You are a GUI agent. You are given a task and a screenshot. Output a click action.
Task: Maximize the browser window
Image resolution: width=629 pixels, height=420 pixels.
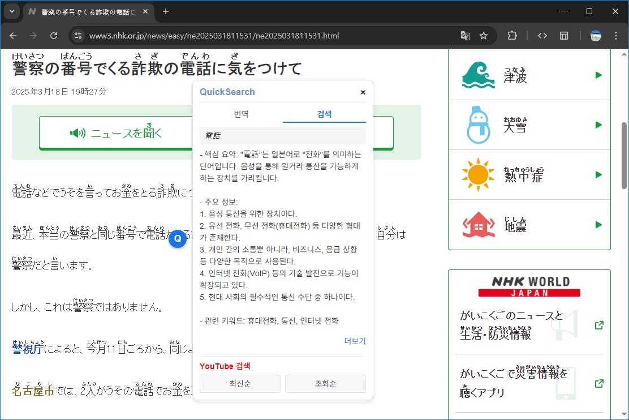(x=589, y=11)
